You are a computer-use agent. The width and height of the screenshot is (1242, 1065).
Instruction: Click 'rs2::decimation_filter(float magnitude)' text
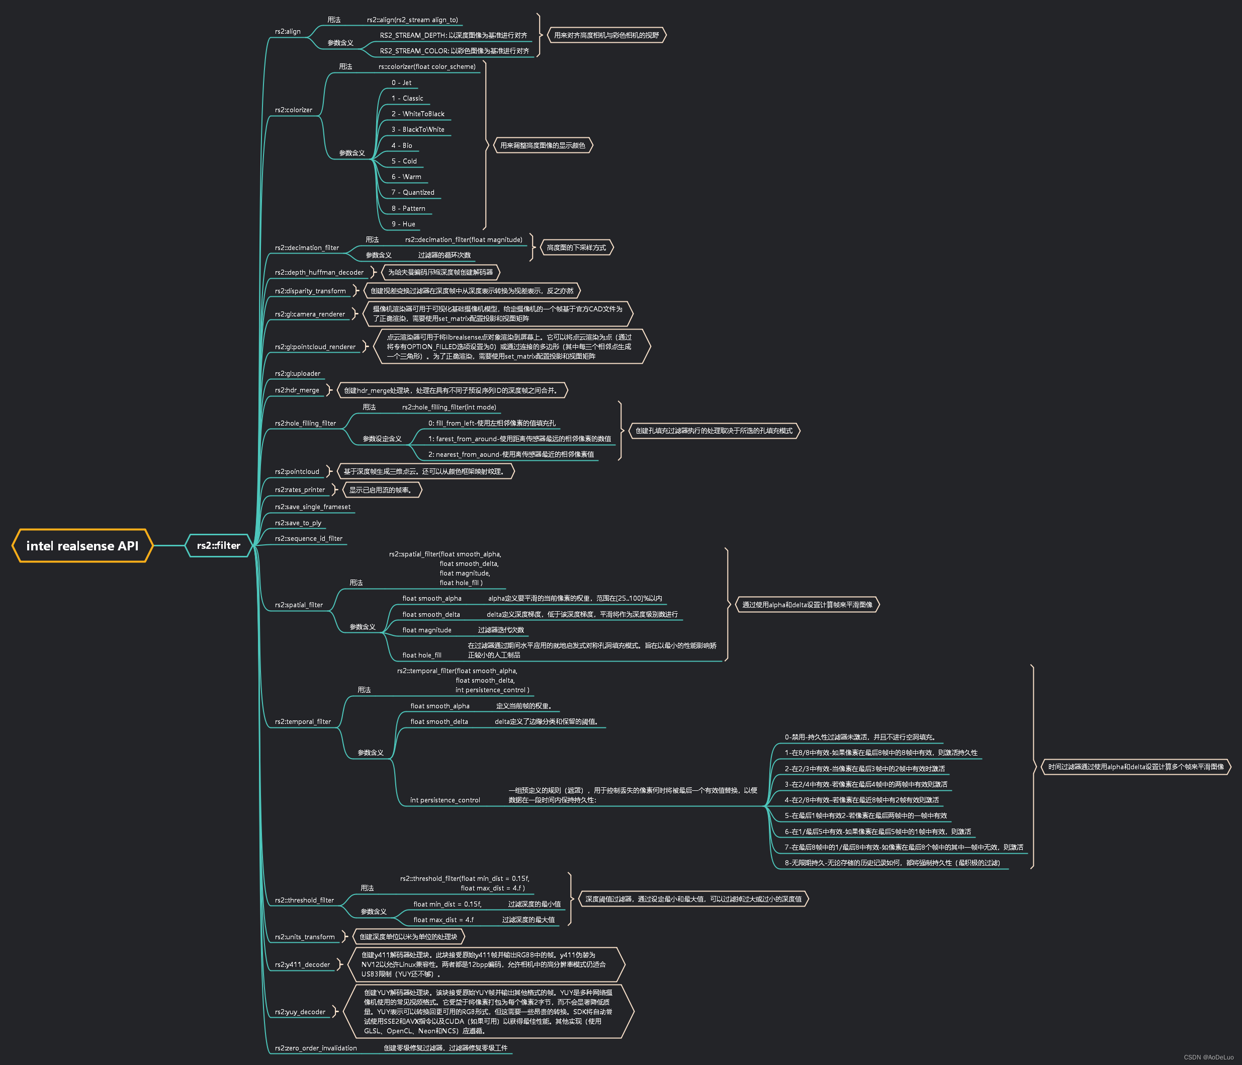coord(464,240)
